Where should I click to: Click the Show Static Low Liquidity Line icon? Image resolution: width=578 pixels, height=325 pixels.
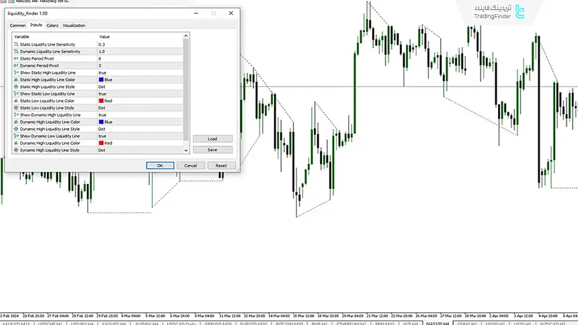(x=15, y=93)
